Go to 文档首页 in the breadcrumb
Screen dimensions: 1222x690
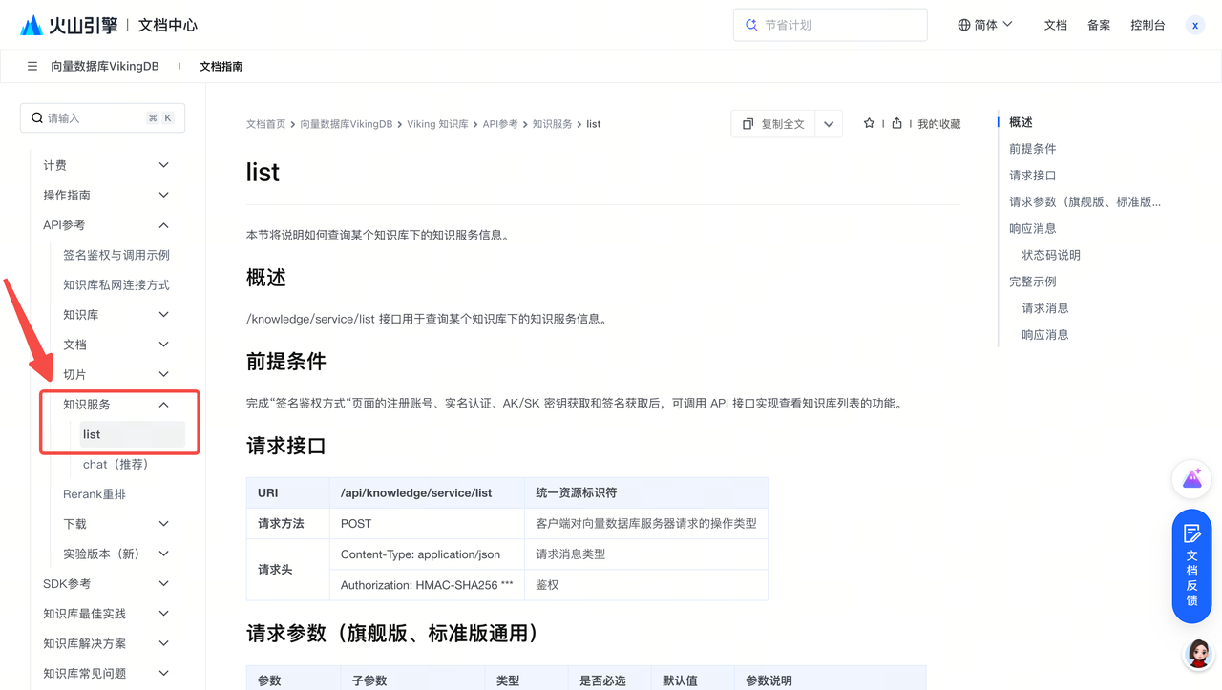tap(266, 124)
